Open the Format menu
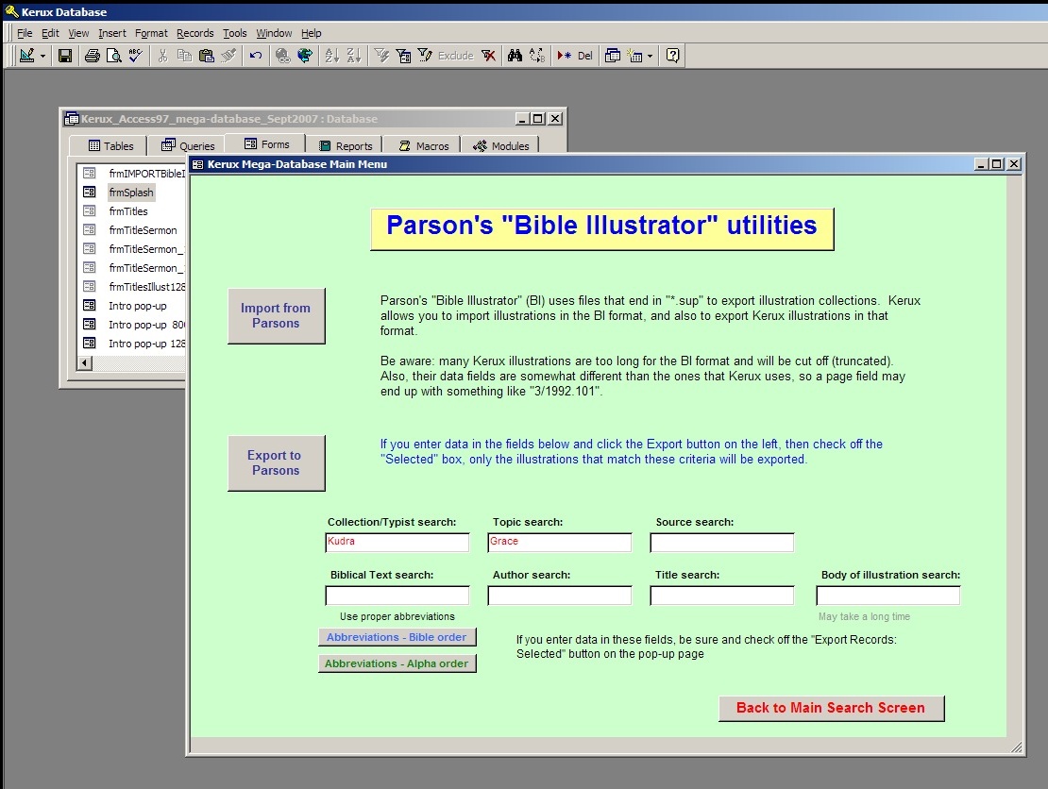The width and height of the screenshot is (1048, 789). 151,33
